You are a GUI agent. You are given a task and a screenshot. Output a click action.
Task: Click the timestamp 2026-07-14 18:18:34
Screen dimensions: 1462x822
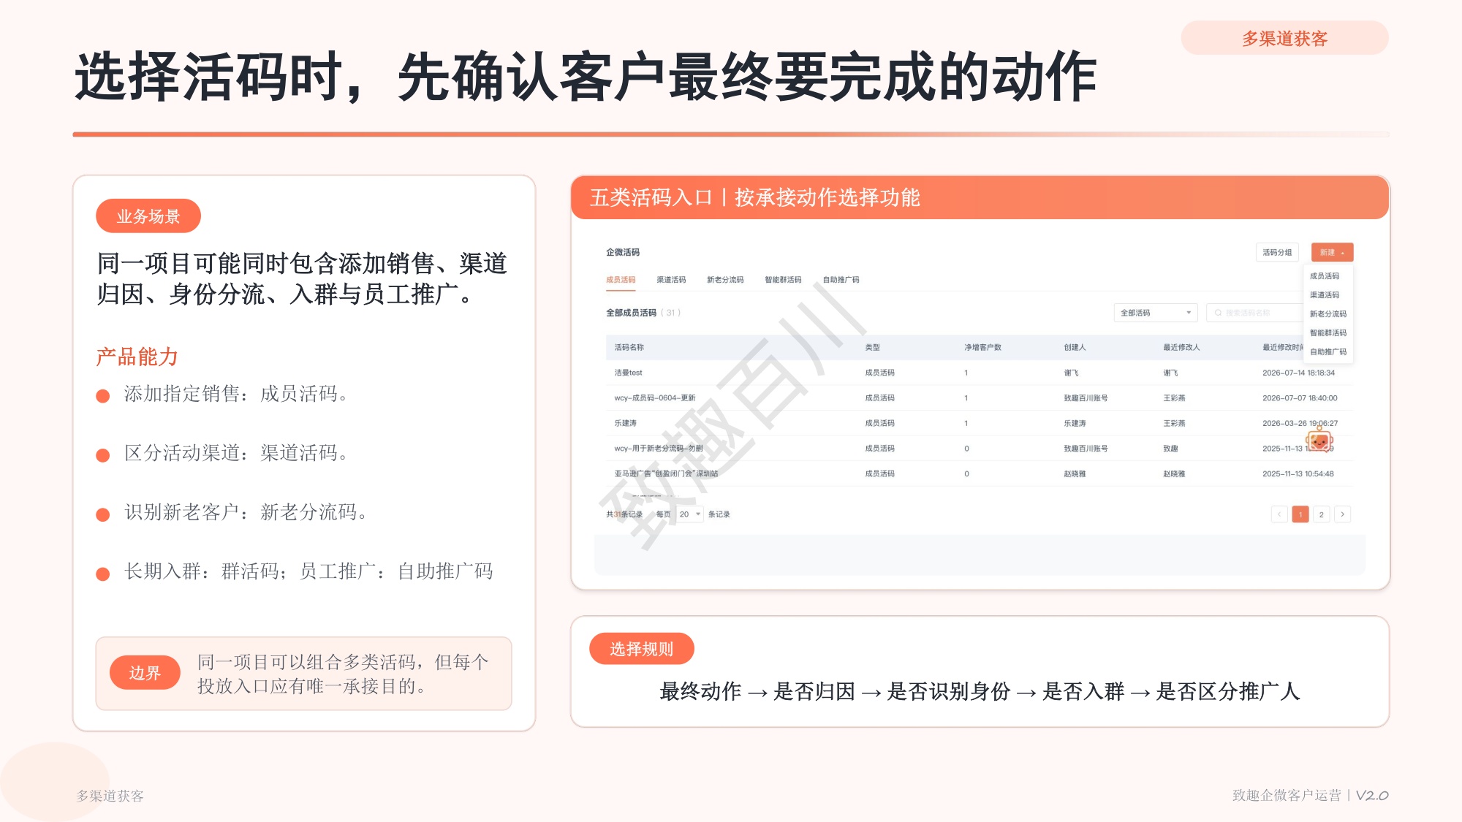[x=1298, y=373]
